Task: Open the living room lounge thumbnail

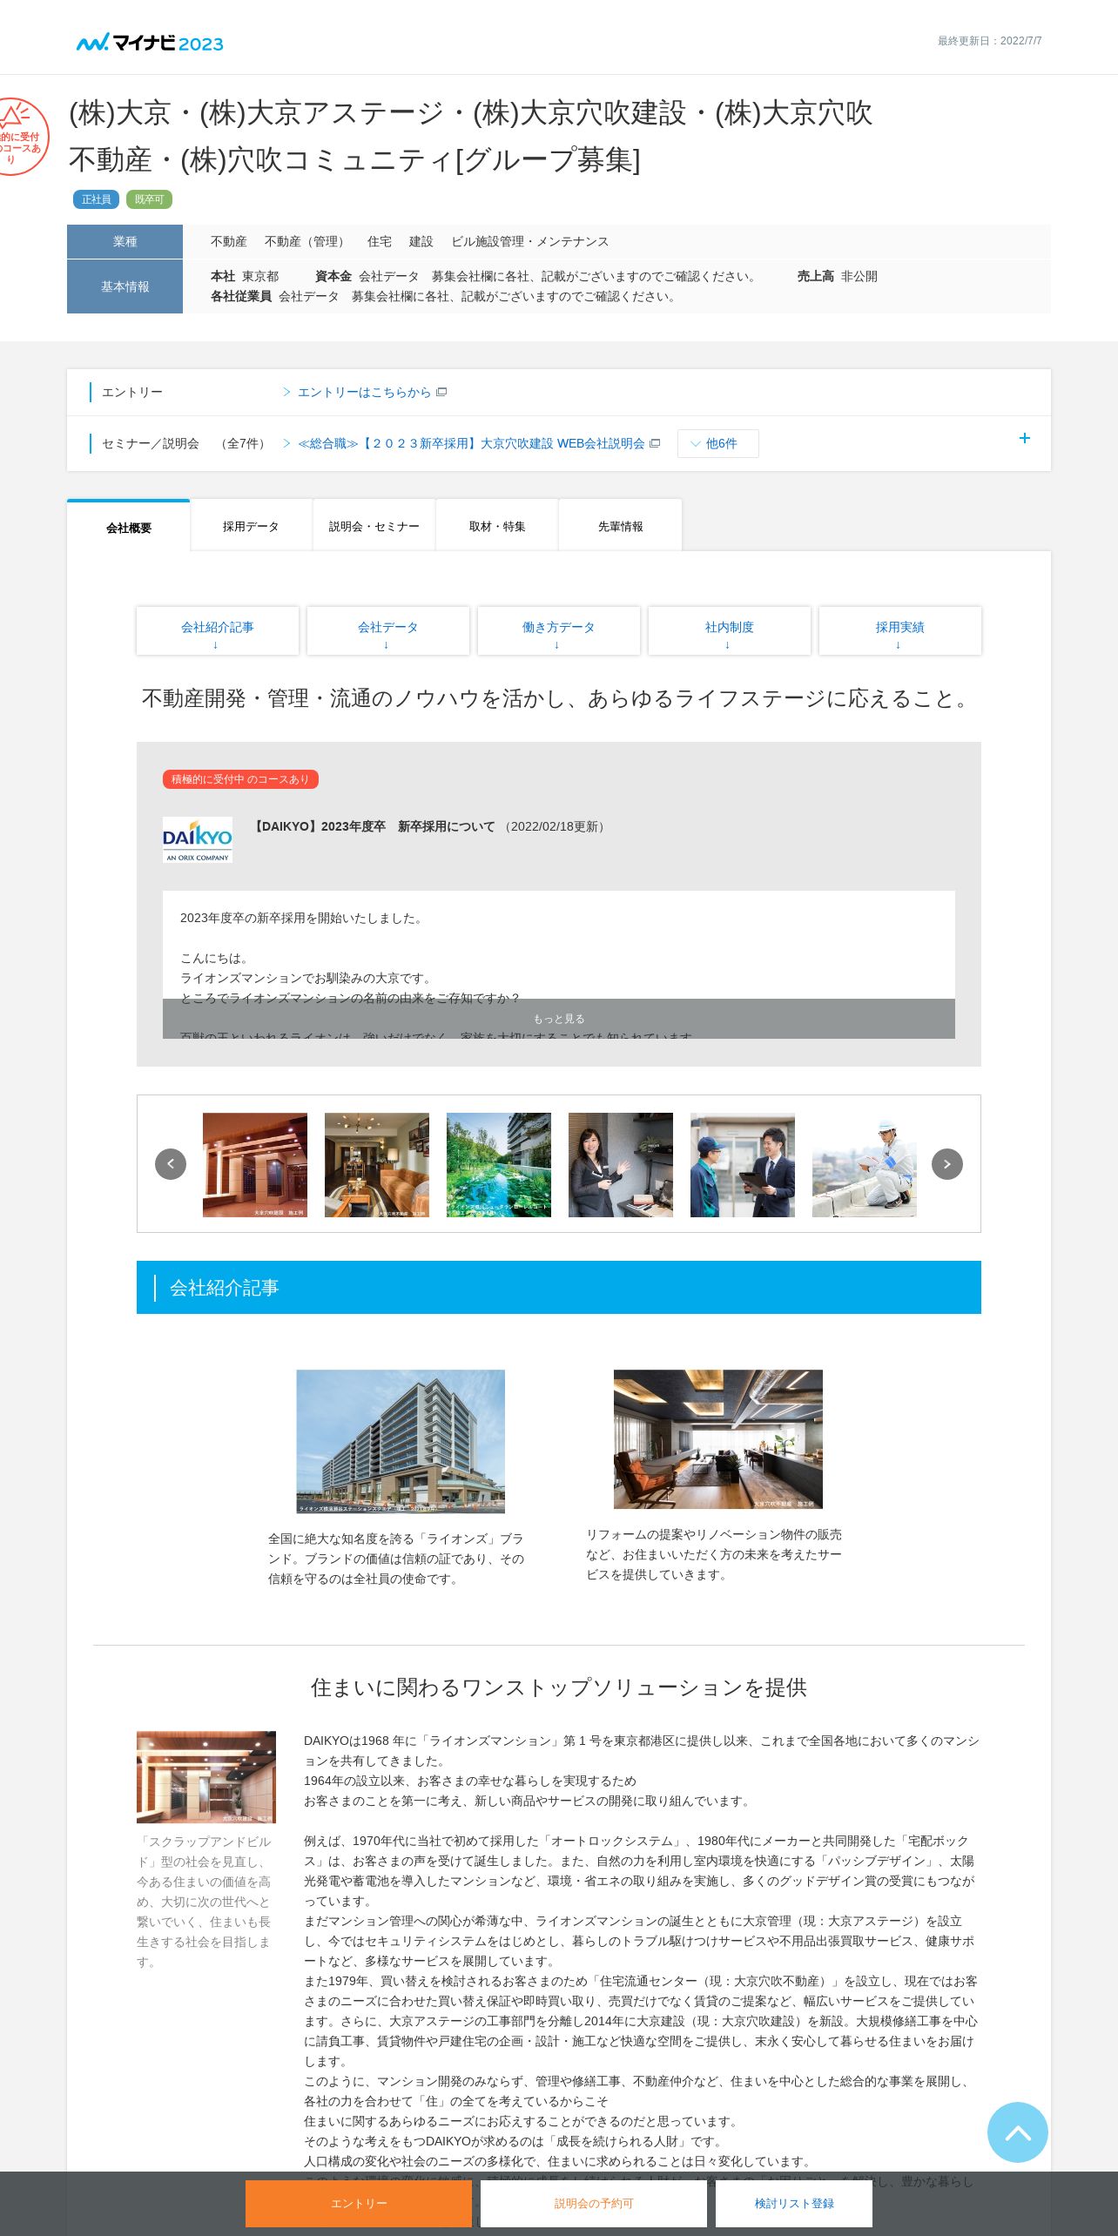Action: [377, 1165]
